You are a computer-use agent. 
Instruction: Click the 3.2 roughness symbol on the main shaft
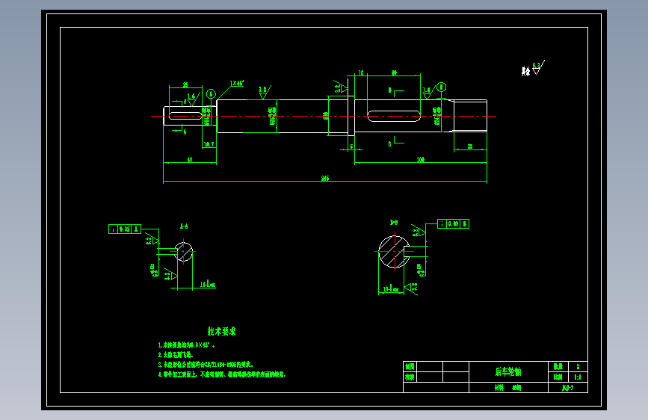pos(264,92)
